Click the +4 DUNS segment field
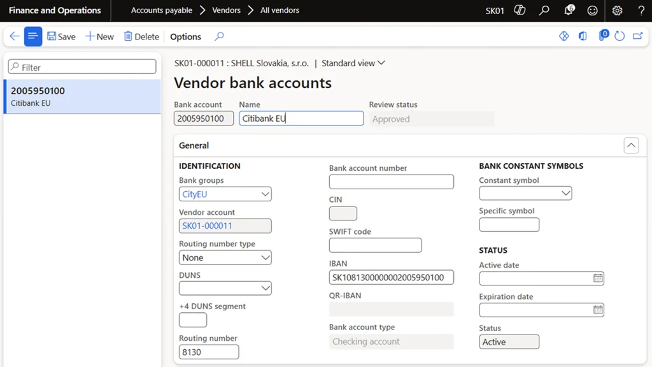Screen dimensions: 652x367 pyautogui.click(x=193, y=320)
